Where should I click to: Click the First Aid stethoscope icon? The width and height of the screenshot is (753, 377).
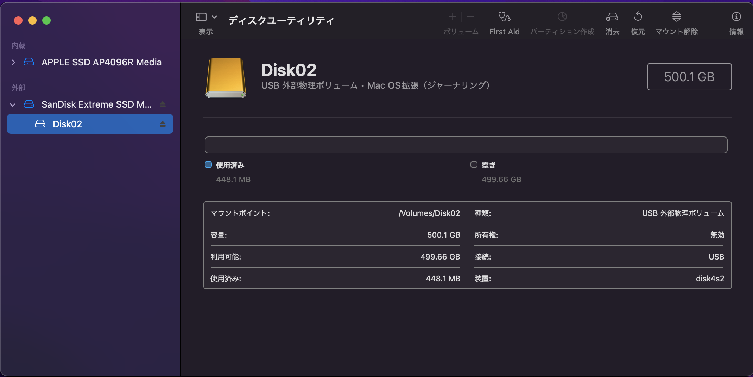(504, 17)
